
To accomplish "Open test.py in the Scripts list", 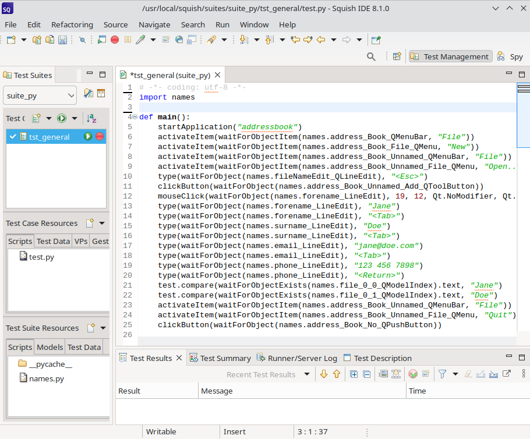I will pos(41,257).
